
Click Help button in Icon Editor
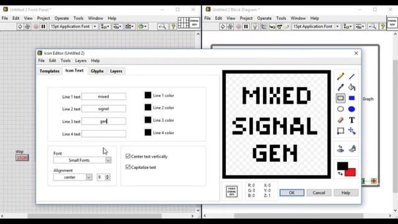[346, 193]
